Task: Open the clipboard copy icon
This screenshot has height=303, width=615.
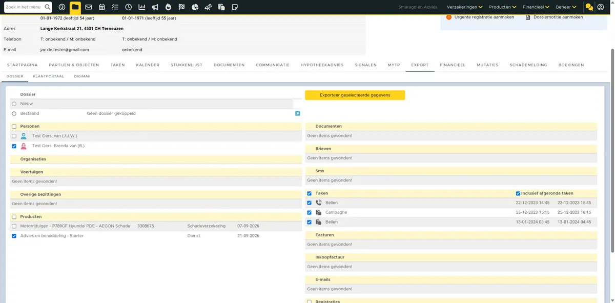Action: click(x=221, y=7)
